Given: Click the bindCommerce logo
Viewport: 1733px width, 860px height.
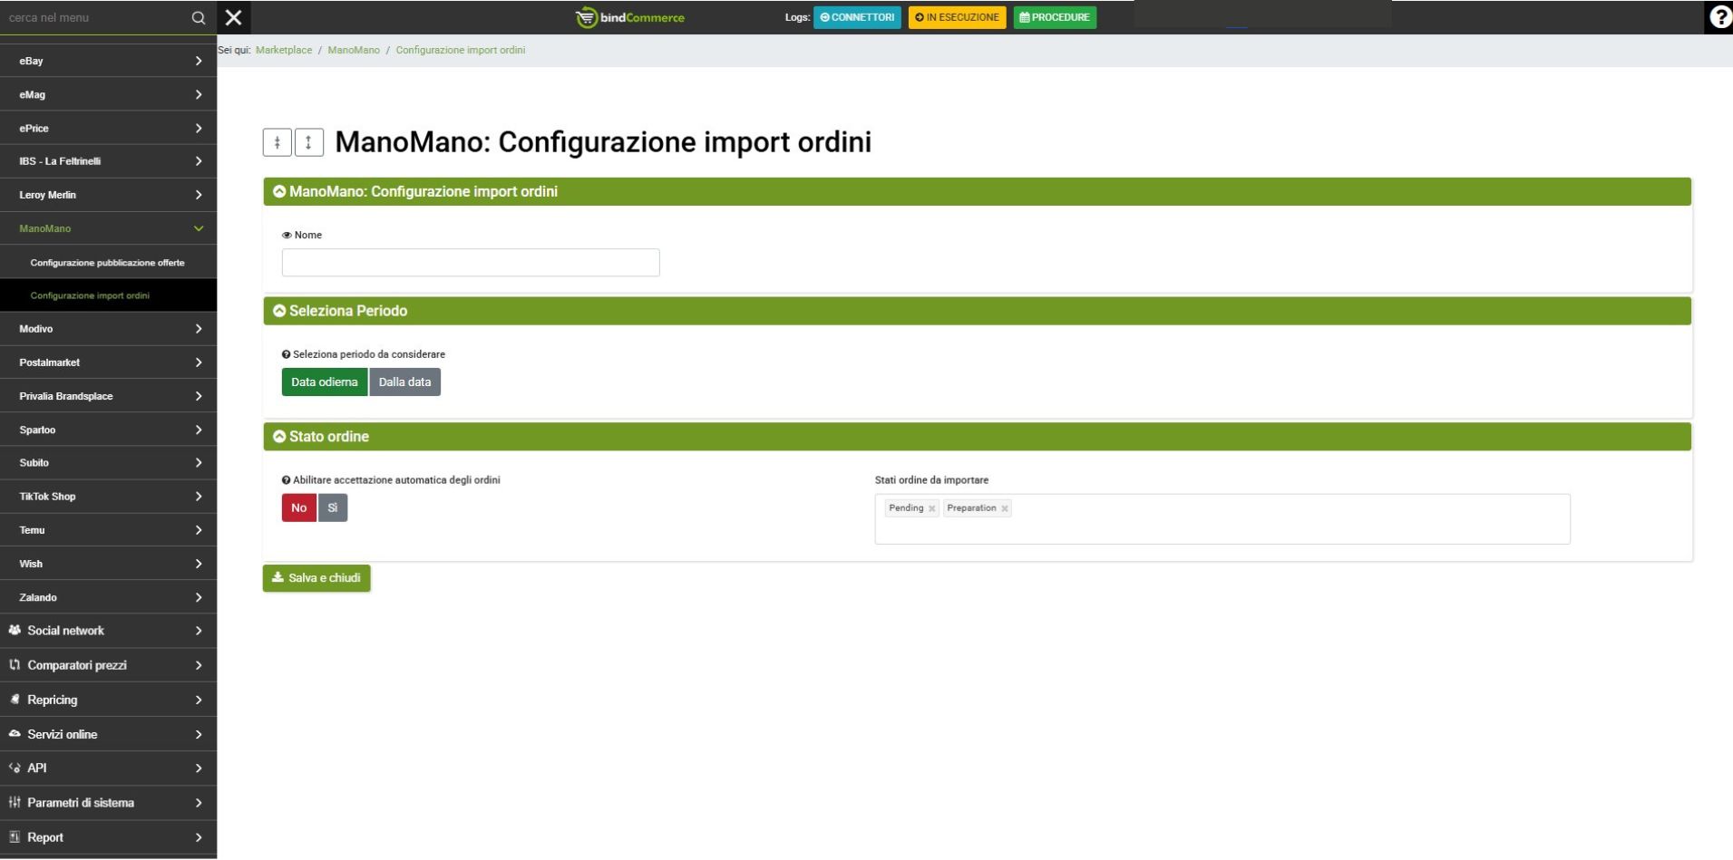Looking at the screenshot, I should pos(630,17).
